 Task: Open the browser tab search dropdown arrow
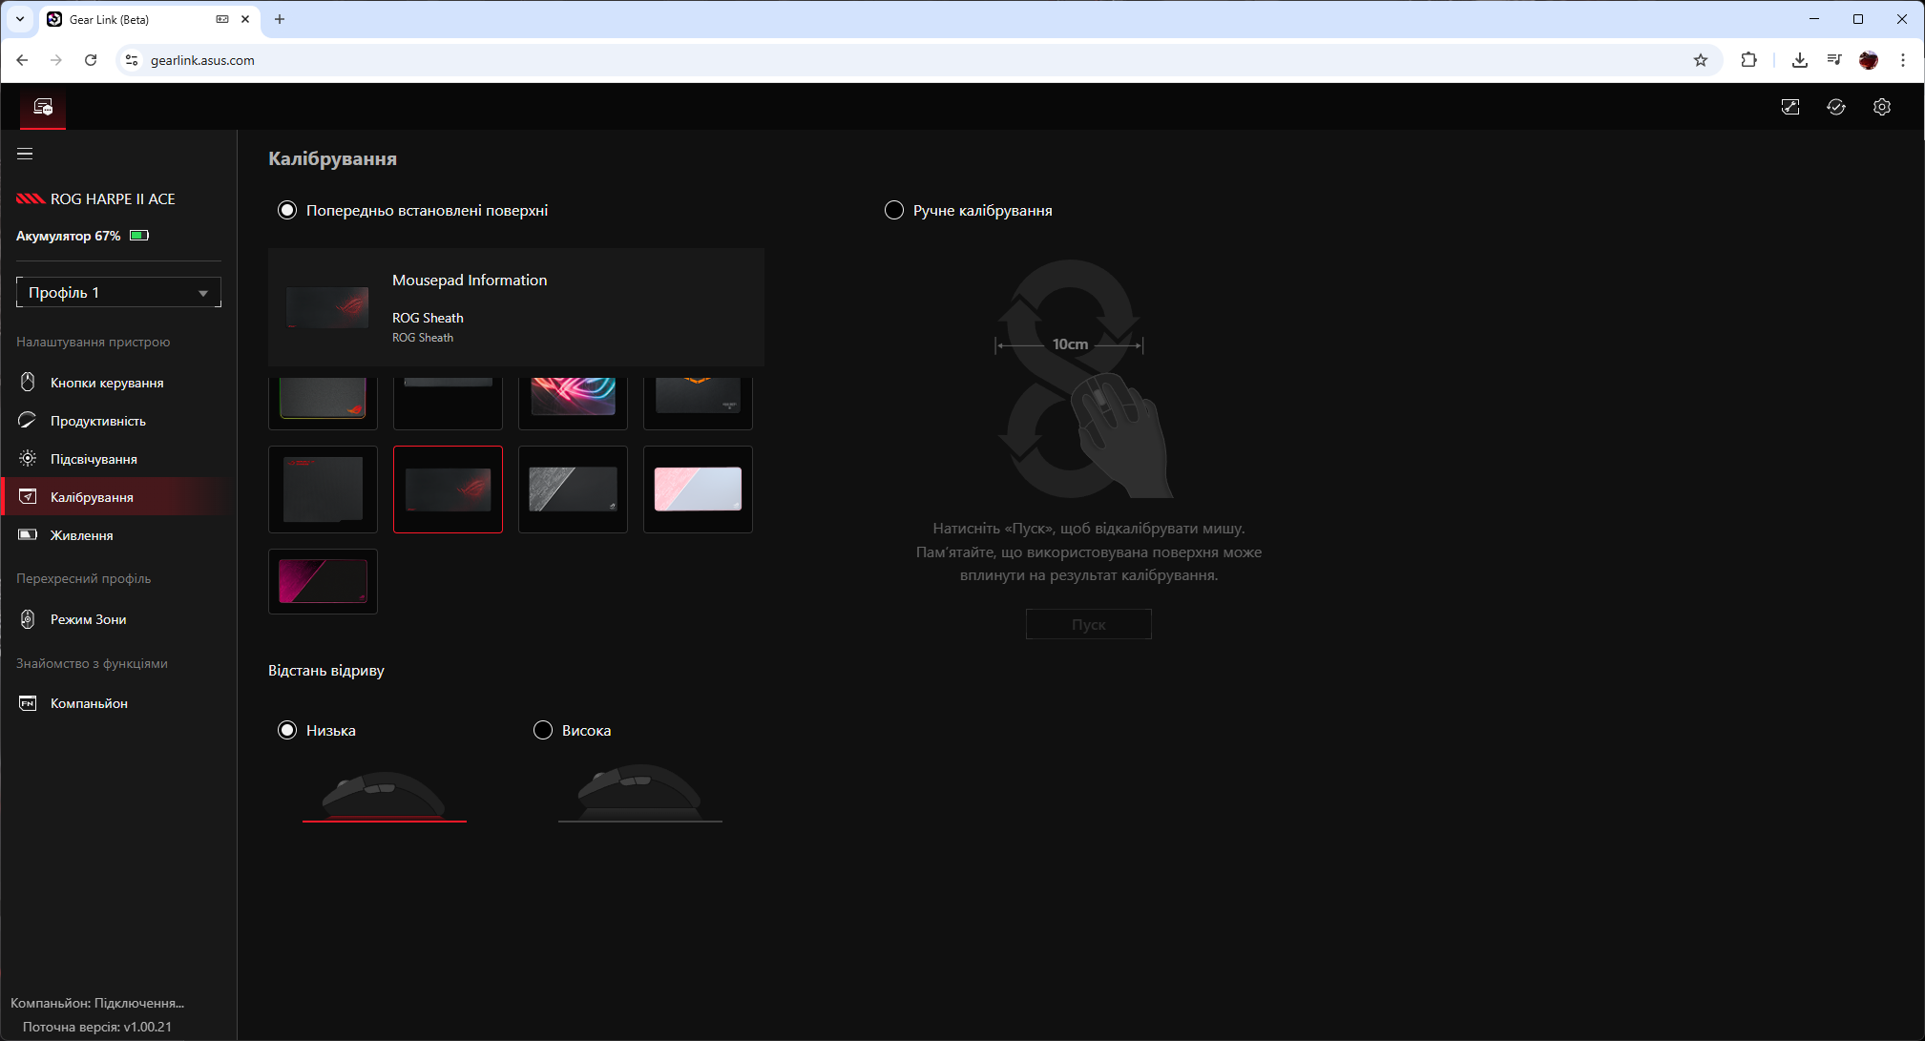pyautogui.click(x=19, y=19)
